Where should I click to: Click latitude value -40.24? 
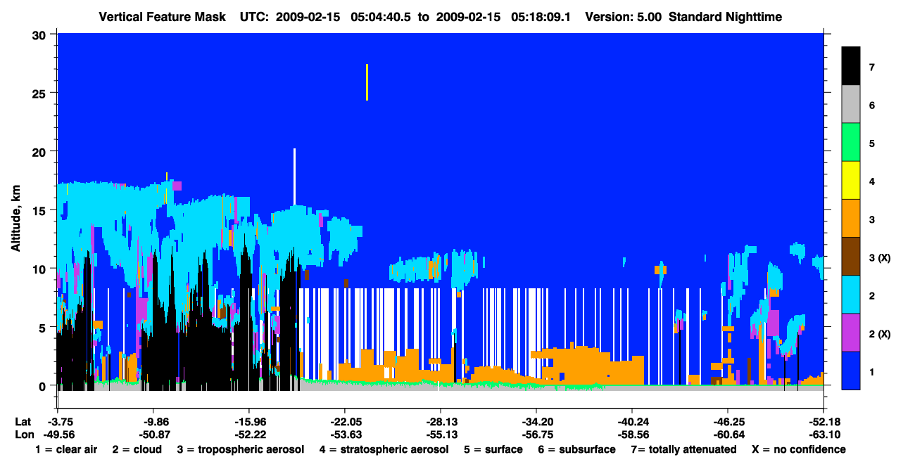[x=632, y=421]
